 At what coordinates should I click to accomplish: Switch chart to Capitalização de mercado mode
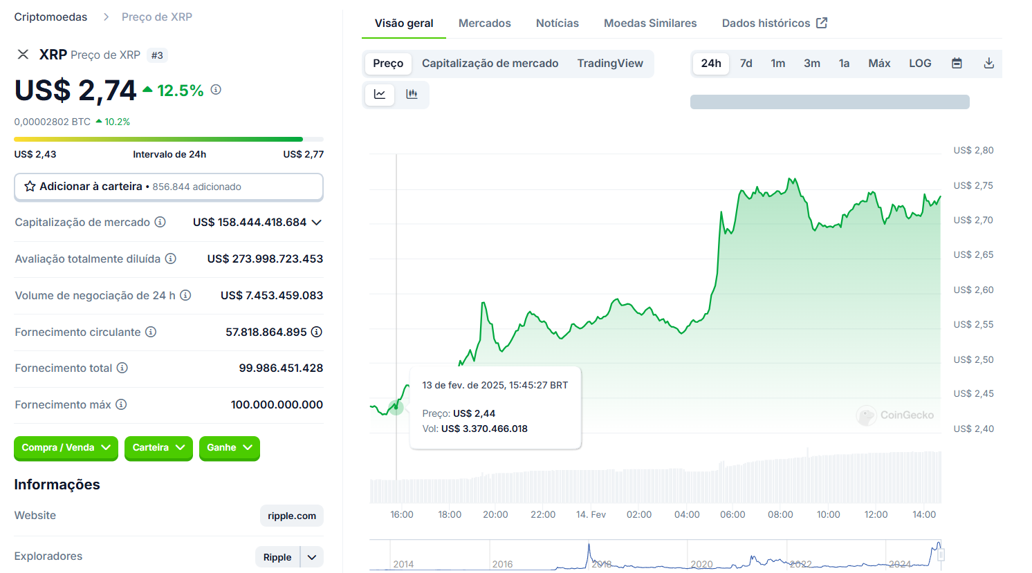click(490, 64)
